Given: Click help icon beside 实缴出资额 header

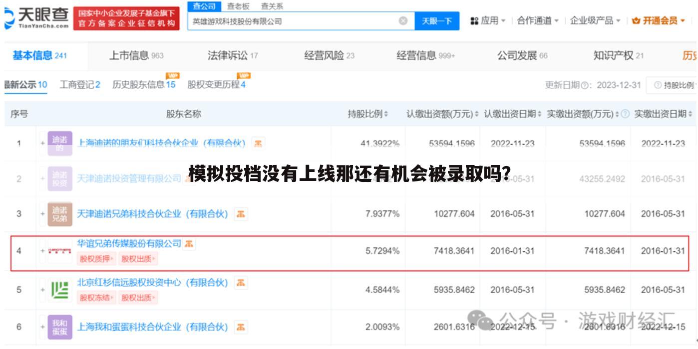Looking at the screenshot, I should (x=625, y=114).
